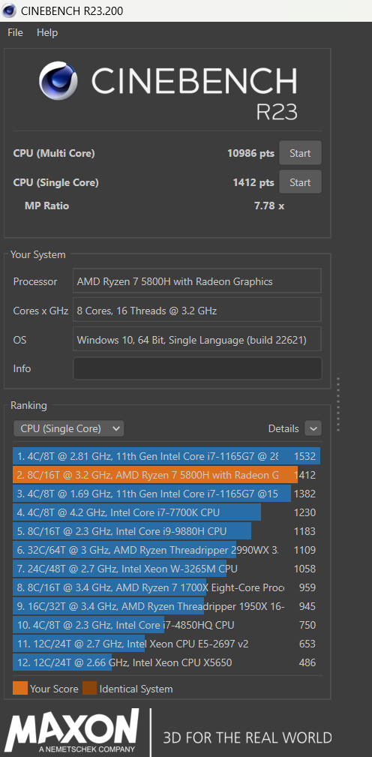Select ranking row 4 Intel Core i7-7700K
The width and height of the screenshot is (372, 757).
(x=166, y=512)
